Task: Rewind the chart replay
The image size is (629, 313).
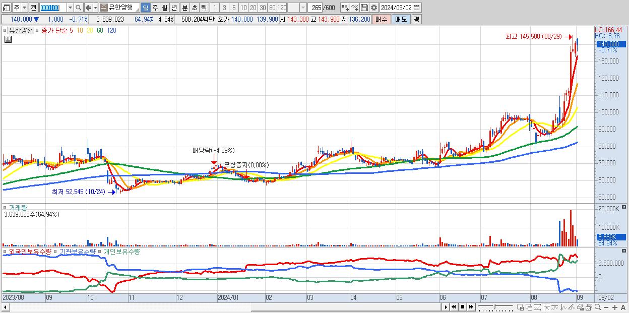Action: (x=454, y=307)
